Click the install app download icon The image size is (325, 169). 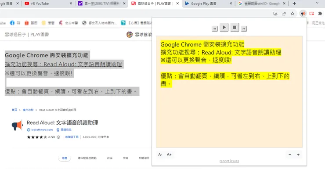[275, 14]
